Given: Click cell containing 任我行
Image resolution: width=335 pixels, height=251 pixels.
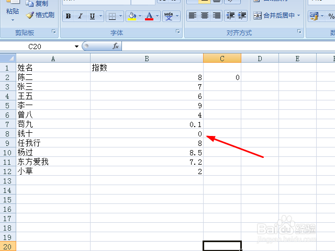Looking at the screenshot, I should tap(53, 143).
